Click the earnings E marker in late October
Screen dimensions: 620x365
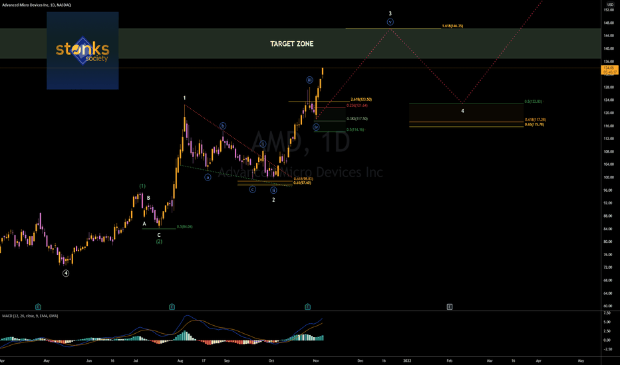(x=307, y=307)
